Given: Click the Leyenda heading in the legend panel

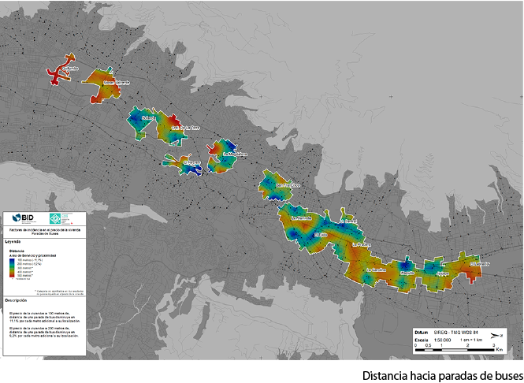Looking at the screenshot, I should (14, 241).
